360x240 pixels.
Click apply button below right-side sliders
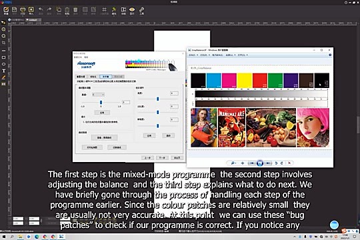(149, 135)
